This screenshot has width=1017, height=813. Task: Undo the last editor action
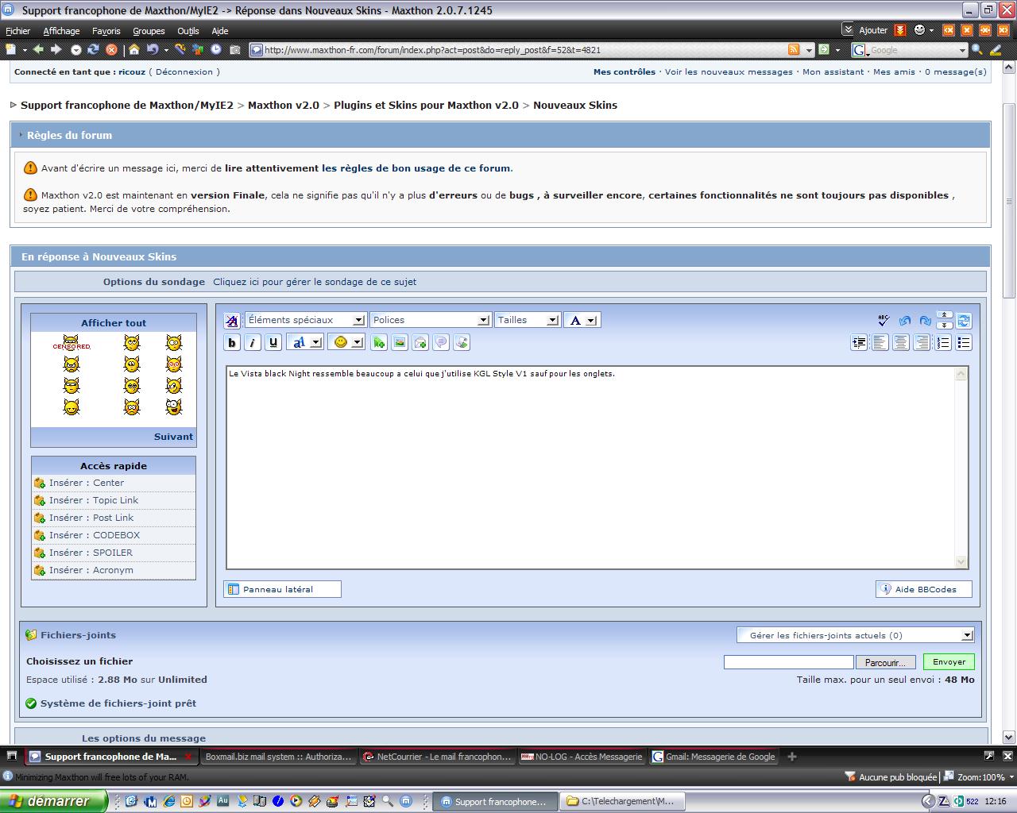(905, 320)
